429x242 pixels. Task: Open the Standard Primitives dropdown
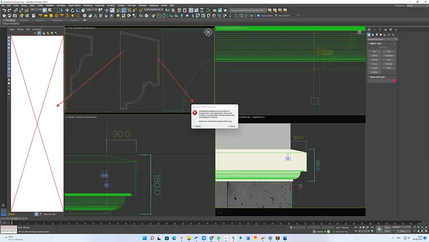tap(382, 39)
